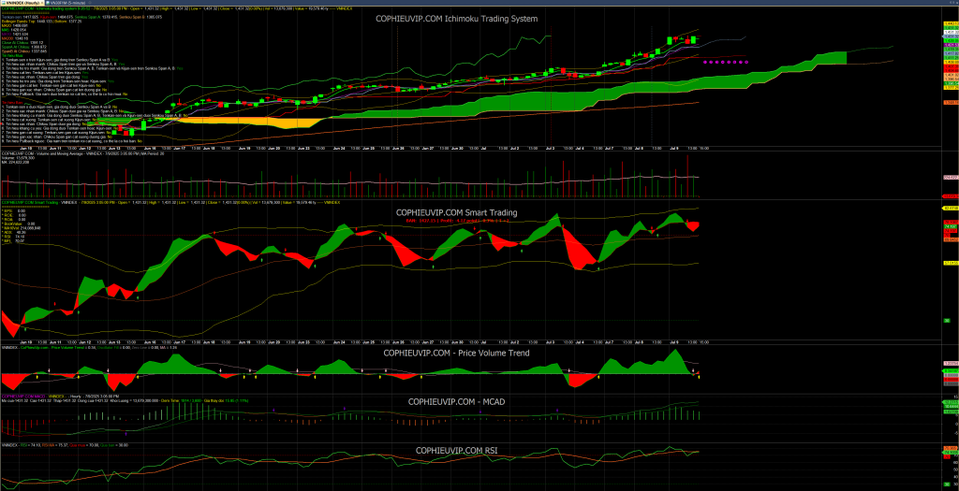This screenshot has height=491, width=959.
Task: Click the magenta dotted marker row on the Ichimoku chart
Action: coord(726,62)
